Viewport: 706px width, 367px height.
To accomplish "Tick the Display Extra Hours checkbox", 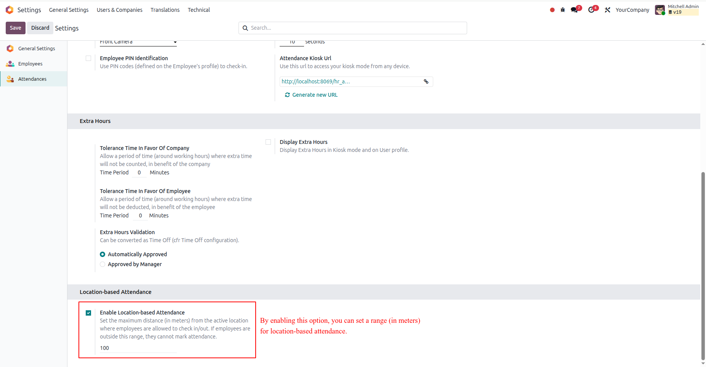I will click(x=268, y=142).
